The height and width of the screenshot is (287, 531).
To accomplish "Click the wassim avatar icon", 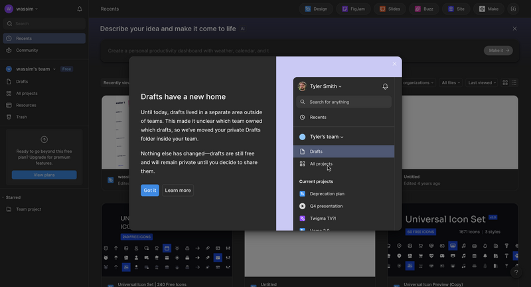I will coord(9,9).
